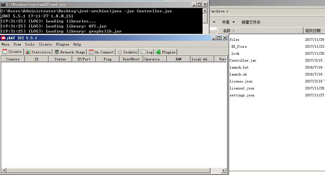Click the Statistics bar chart icon
The width and height of the screenshot is (325, 175).
point(28,52)
